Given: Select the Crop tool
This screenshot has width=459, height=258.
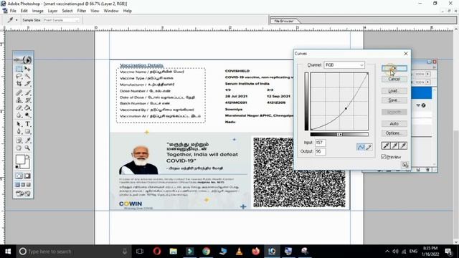Looking at the screenshot, I should click(19, 84).
